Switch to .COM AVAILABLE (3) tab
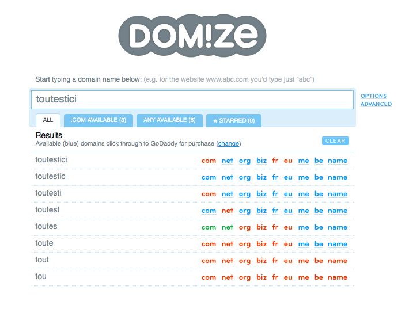This screenshot has height=309, width=398. tap(98, 120)
